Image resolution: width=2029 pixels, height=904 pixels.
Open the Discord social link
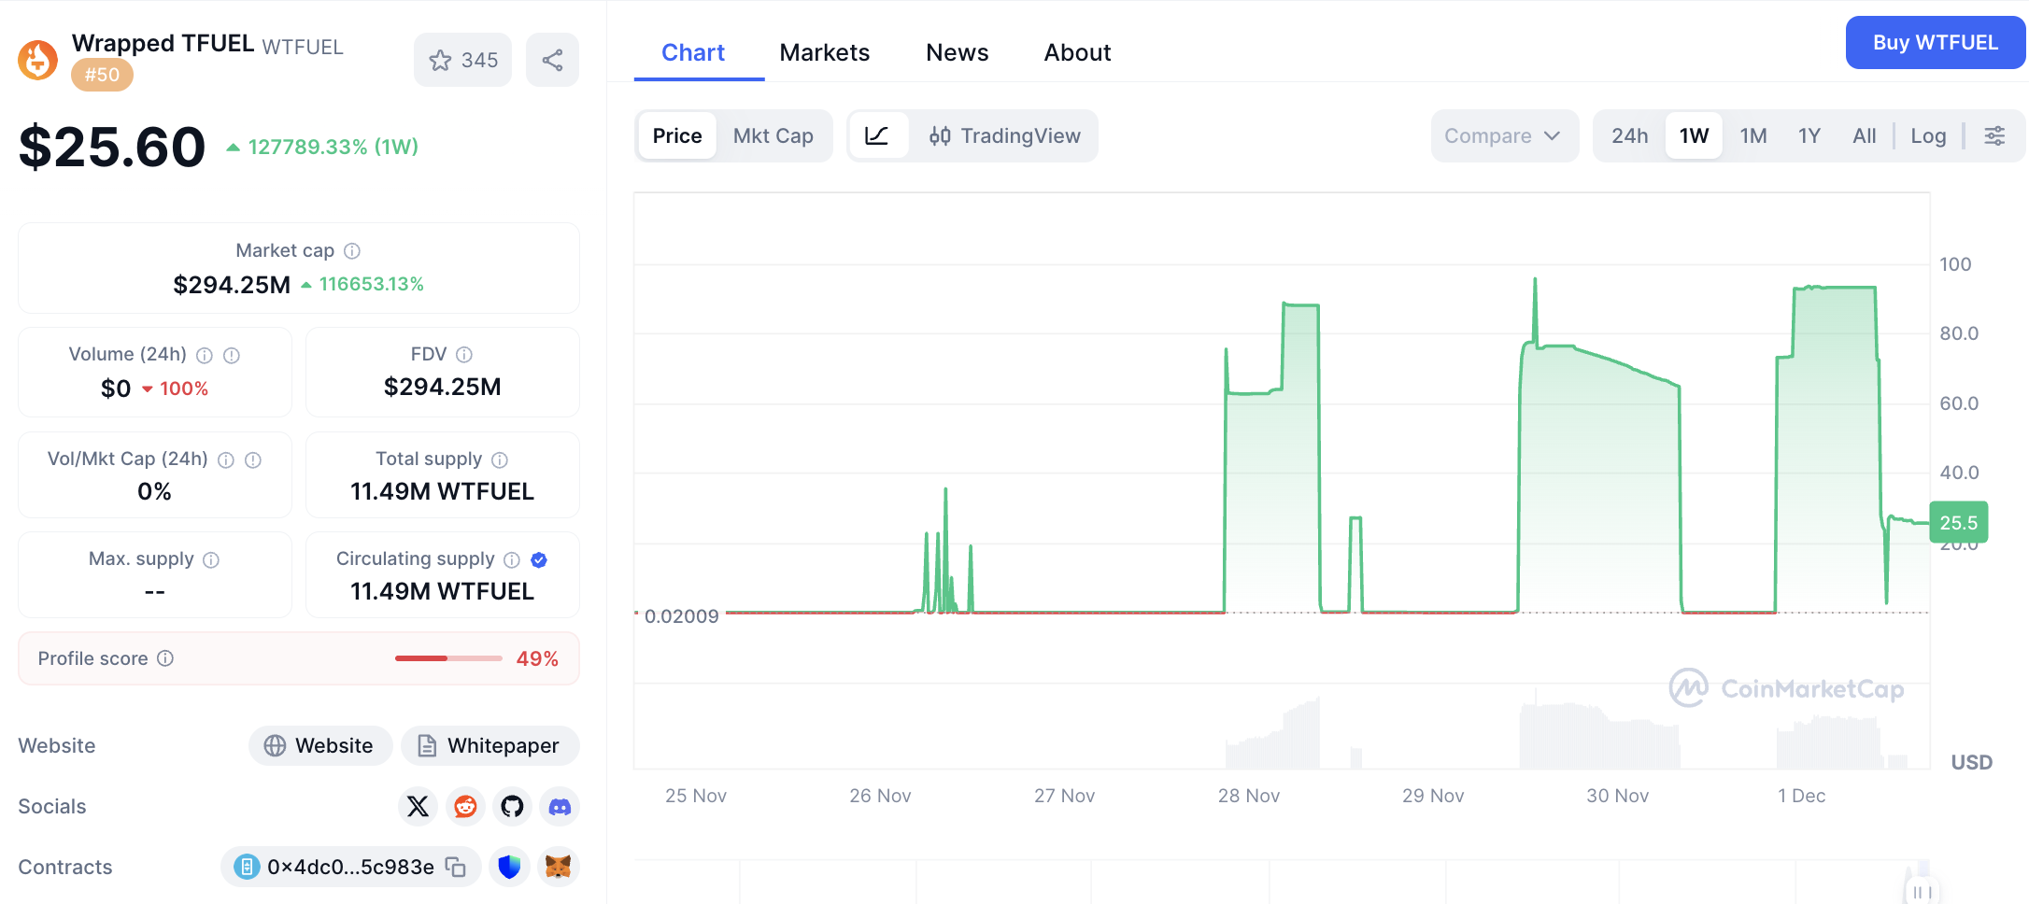point(560,806)
